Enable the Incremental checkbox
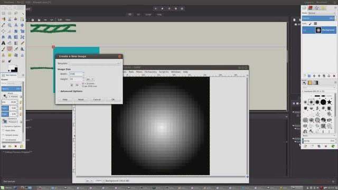This screenshot has height=190, width=338. pos(3,140)
